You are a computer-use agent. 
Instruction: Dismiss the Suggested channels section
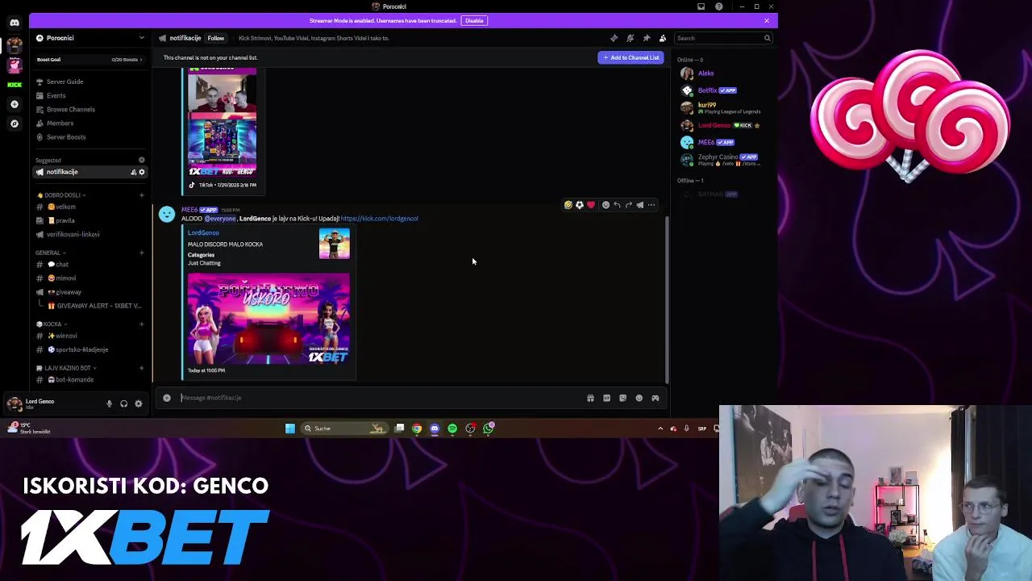142,160
